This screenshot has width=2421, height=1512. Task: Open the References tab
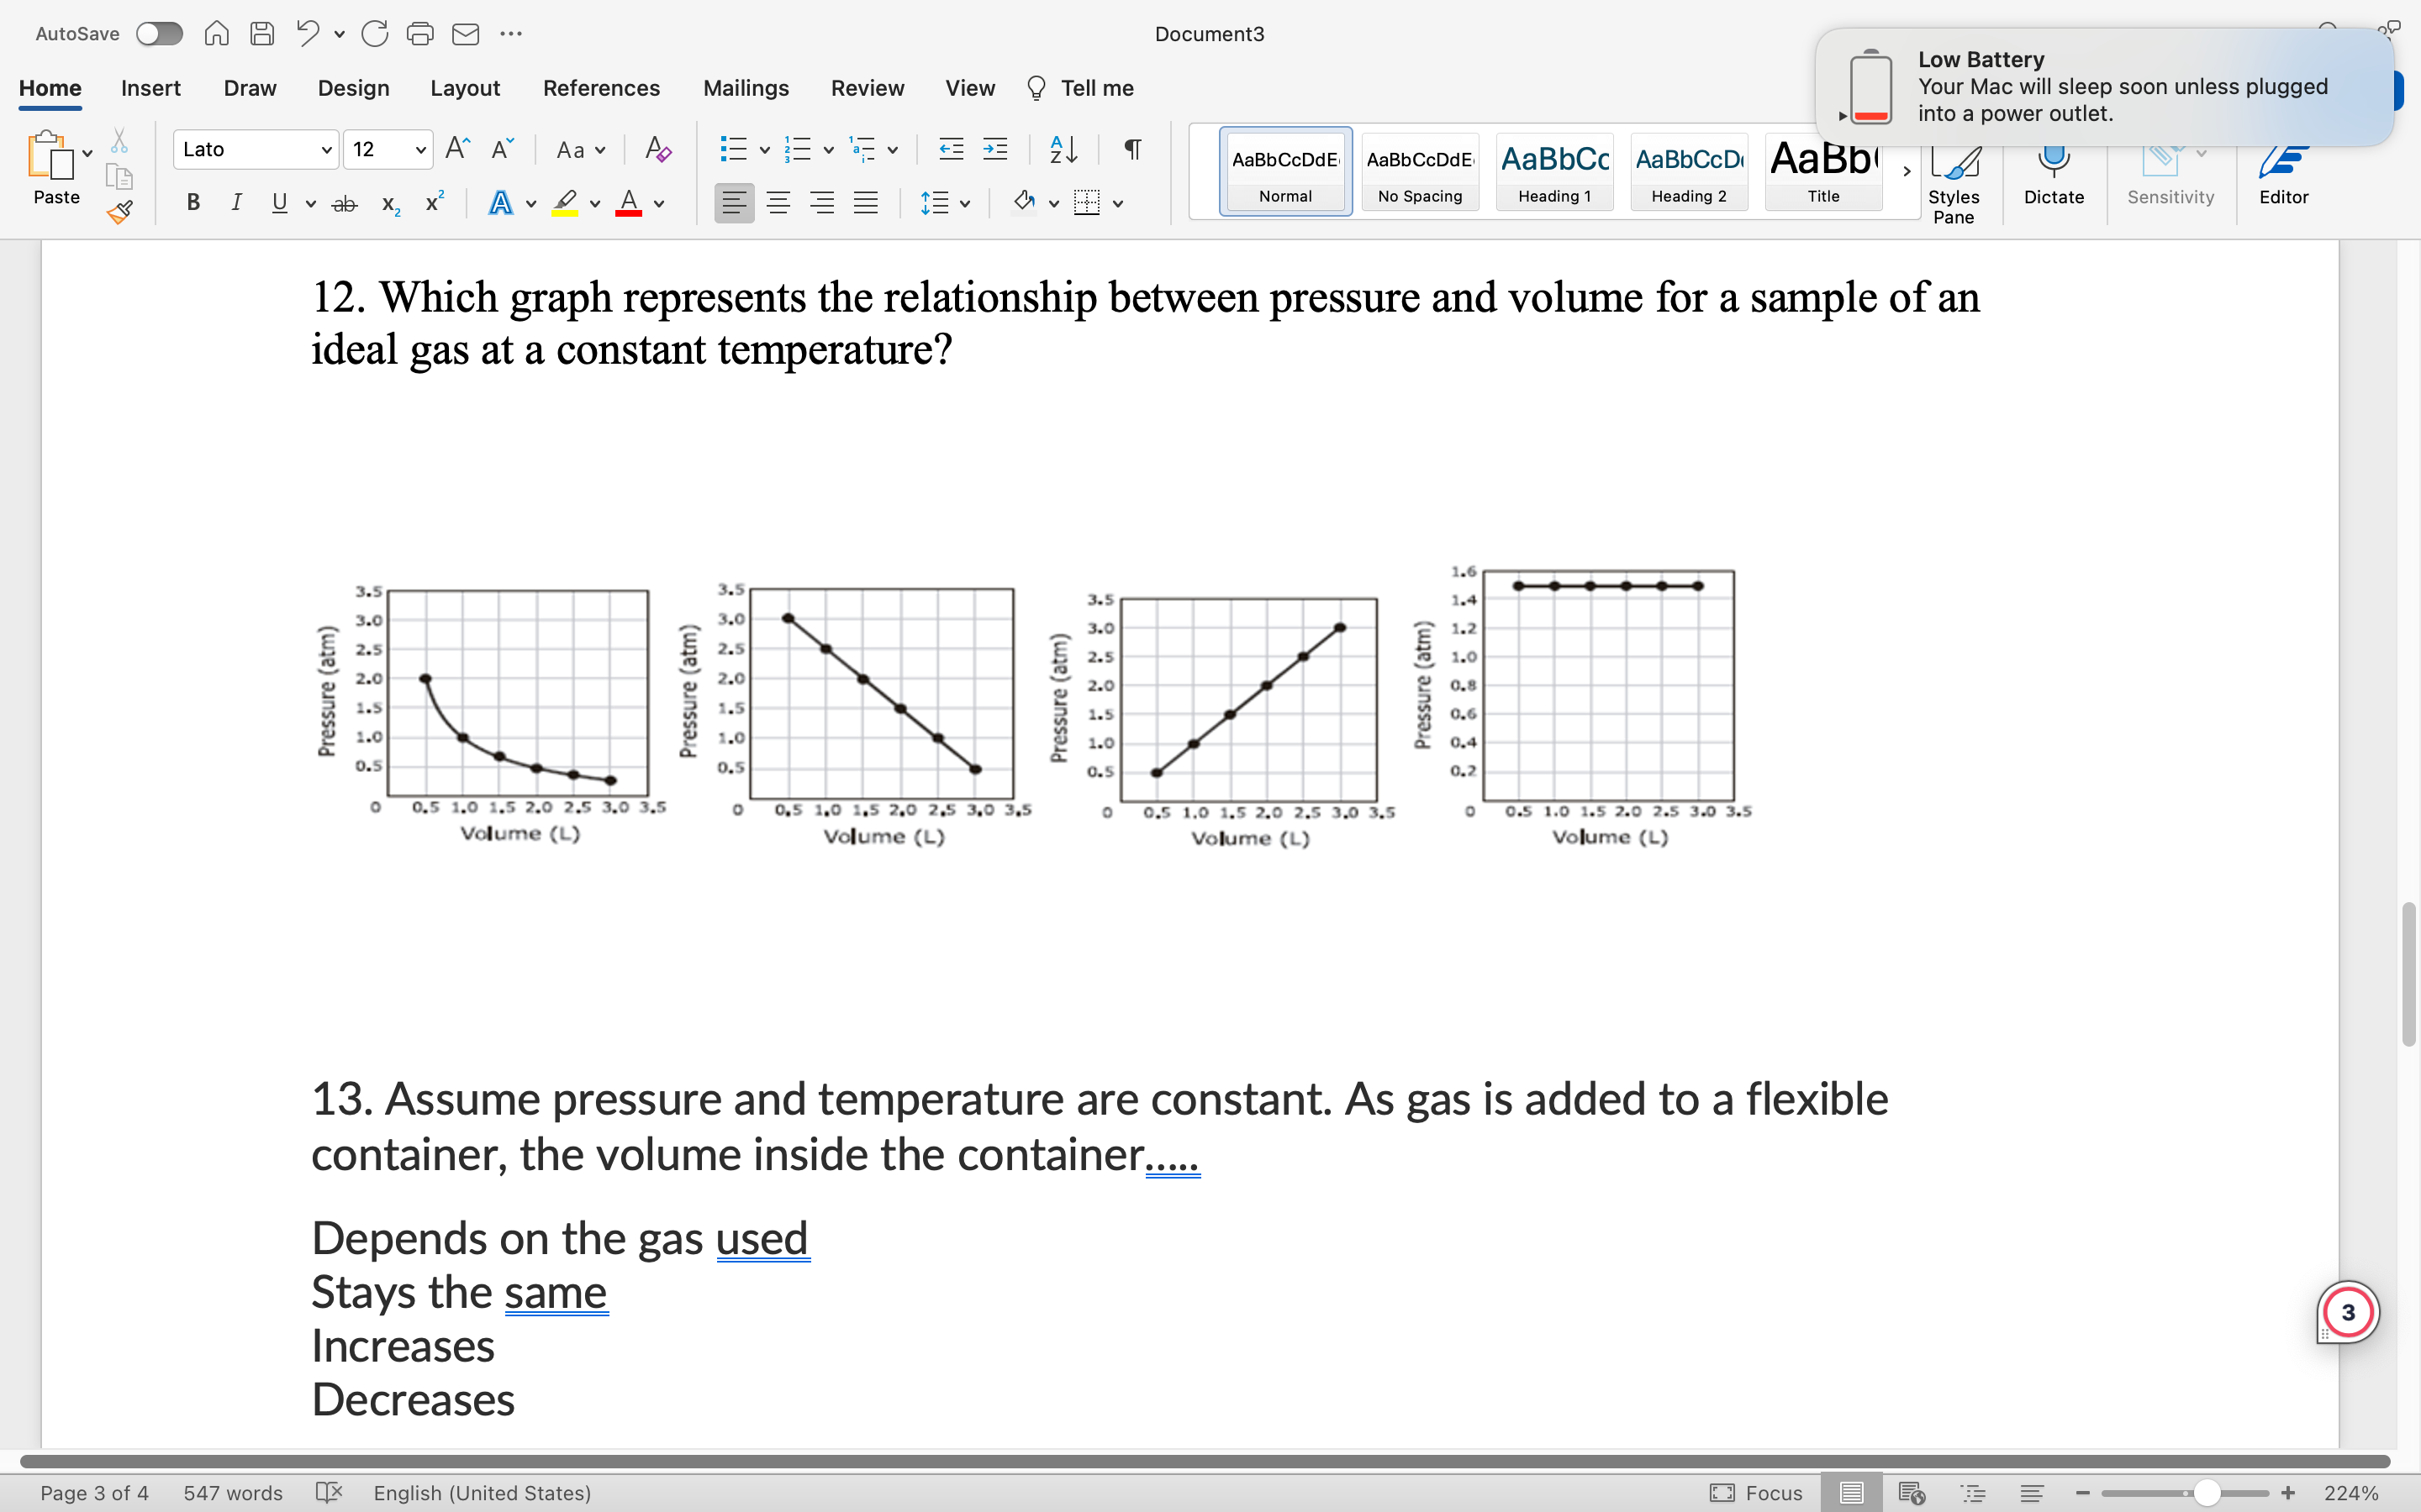pyautogui.click(x=601, y=88)
